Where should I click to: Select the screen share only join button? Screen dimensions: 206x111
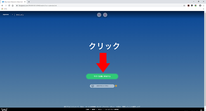pyautogui.click(x=102, y=86)
